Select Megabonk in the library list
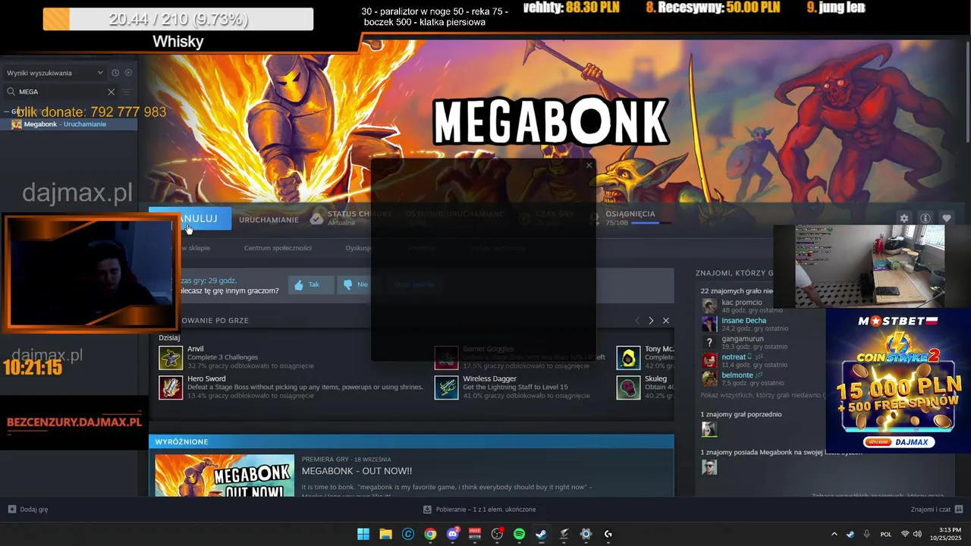This screenshot has height=546, width=971. click(x=68, y=124)
